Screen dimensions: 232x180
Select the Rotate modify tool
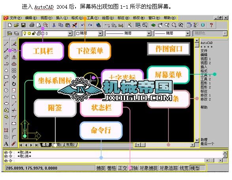point(14,84)
